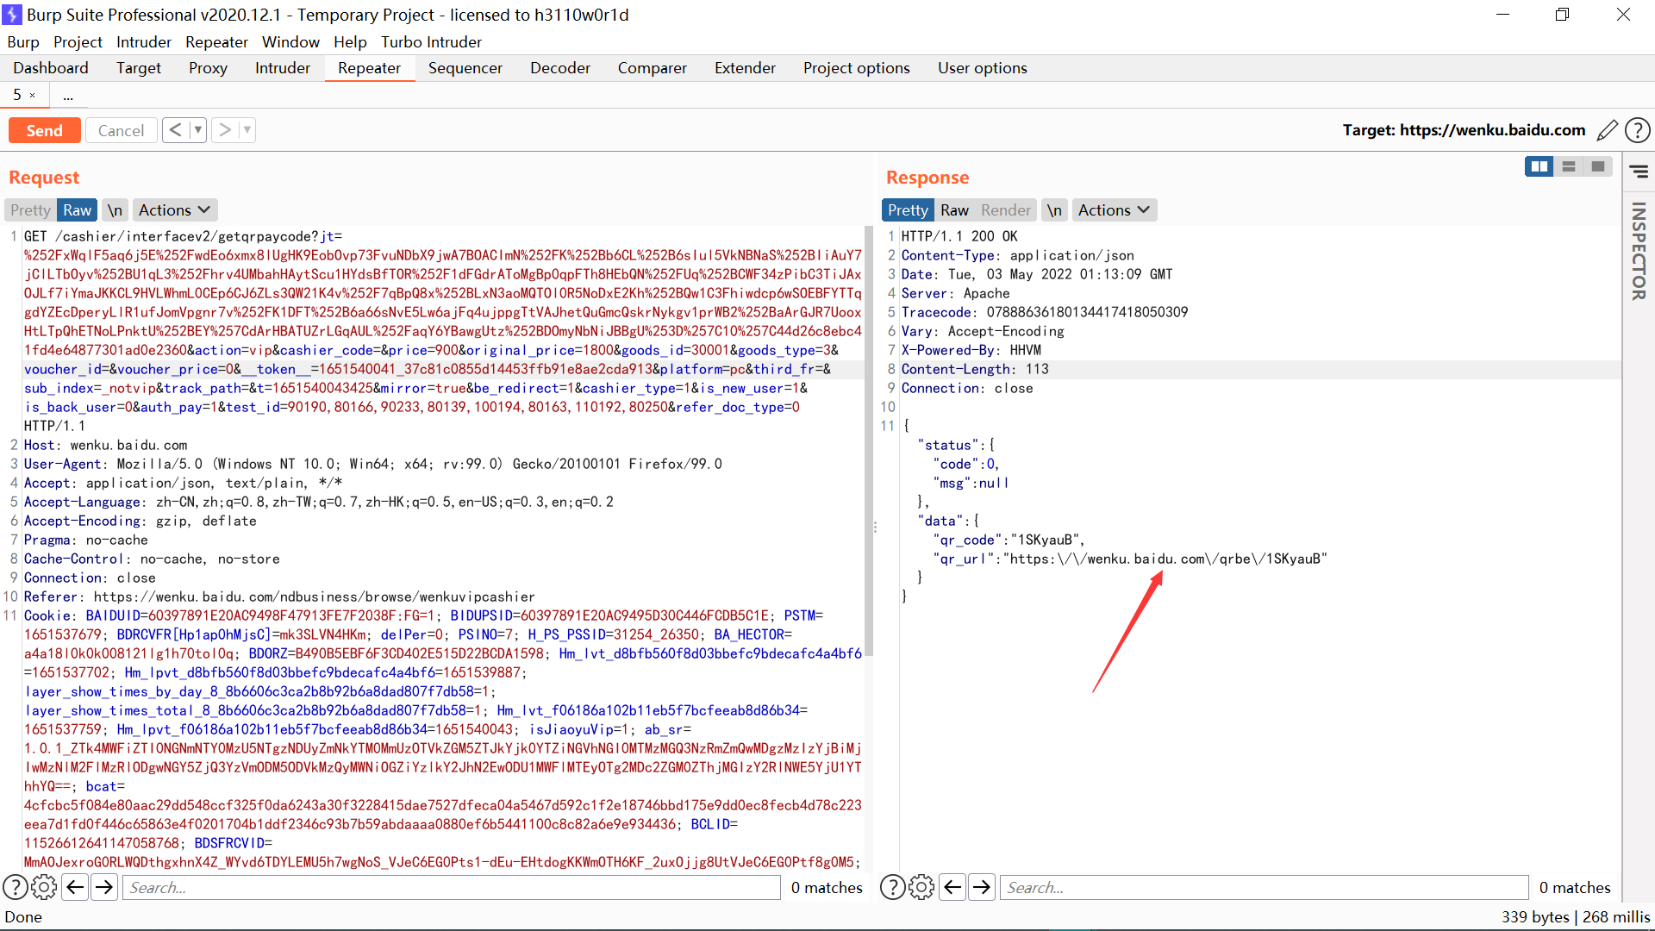Open history back dropdown arrow
1655x931 pixels.
[198, 130]
